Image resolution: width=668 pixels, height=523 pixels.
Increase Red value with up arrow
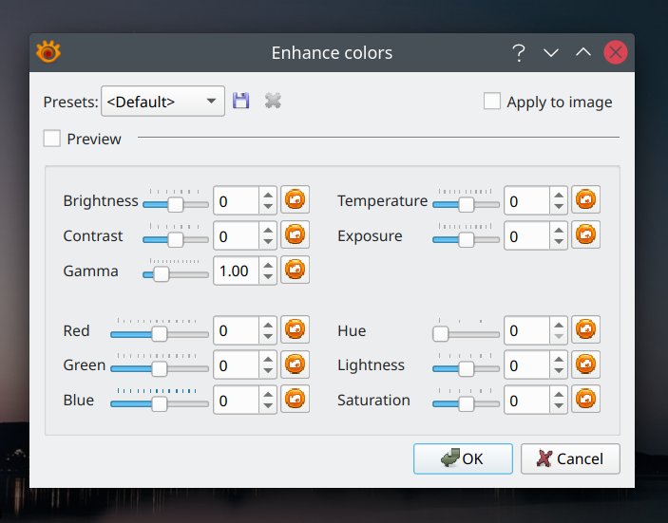[269, 325]
